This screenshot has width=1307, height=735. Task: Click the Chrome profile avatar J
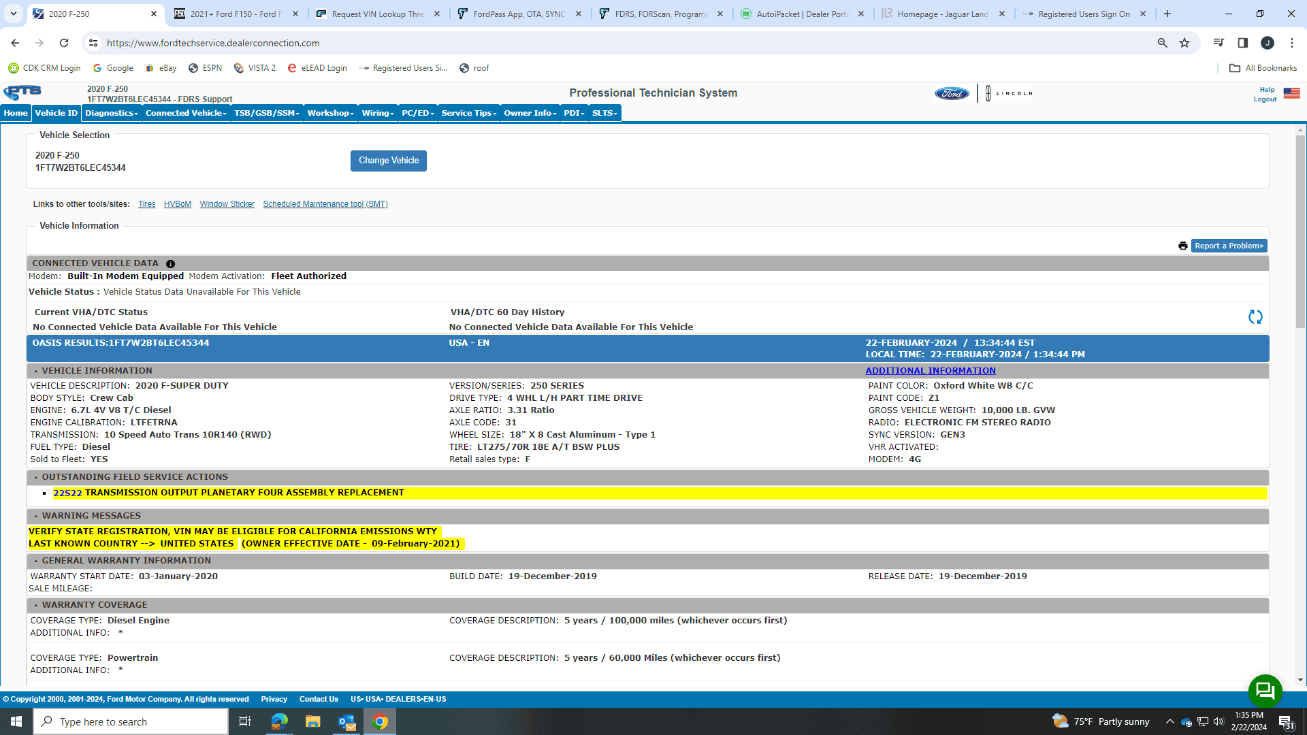(1268, 43)
